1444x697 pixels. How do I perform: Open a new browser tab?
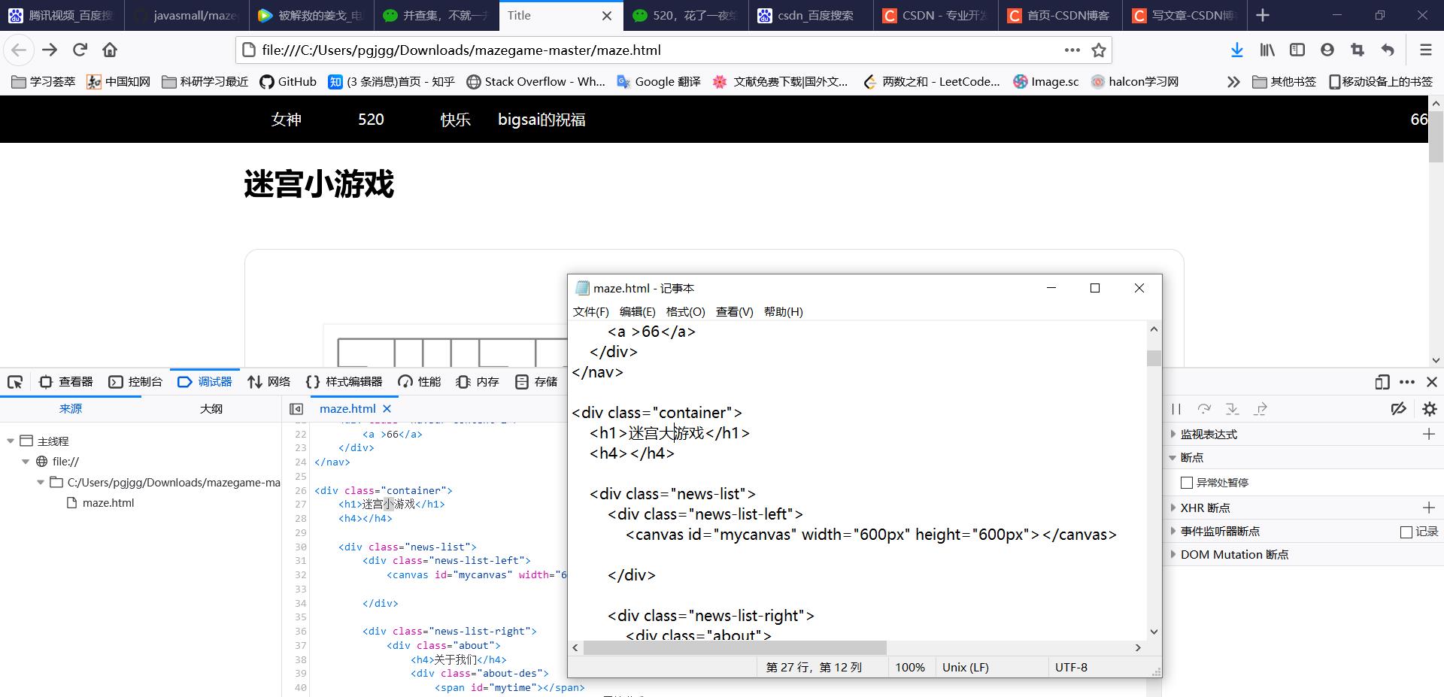1263,15
